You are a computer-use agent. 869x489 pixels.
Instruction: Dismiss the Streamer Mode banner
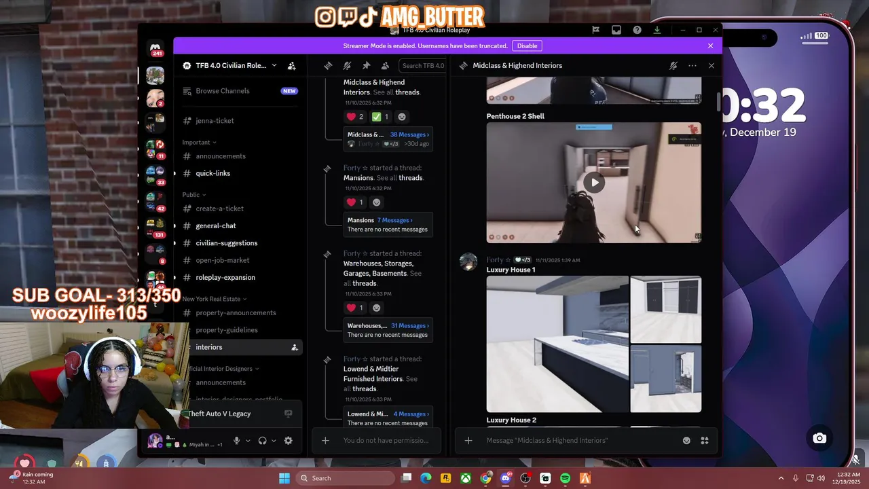[710, 46]
